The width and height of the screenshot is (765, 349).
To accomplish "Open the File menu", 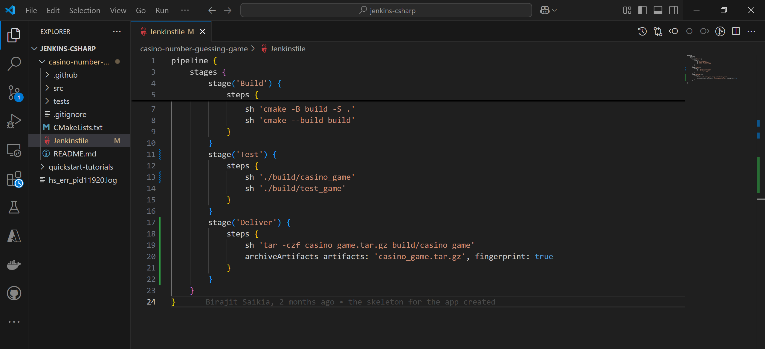I will tap(31, 10).
